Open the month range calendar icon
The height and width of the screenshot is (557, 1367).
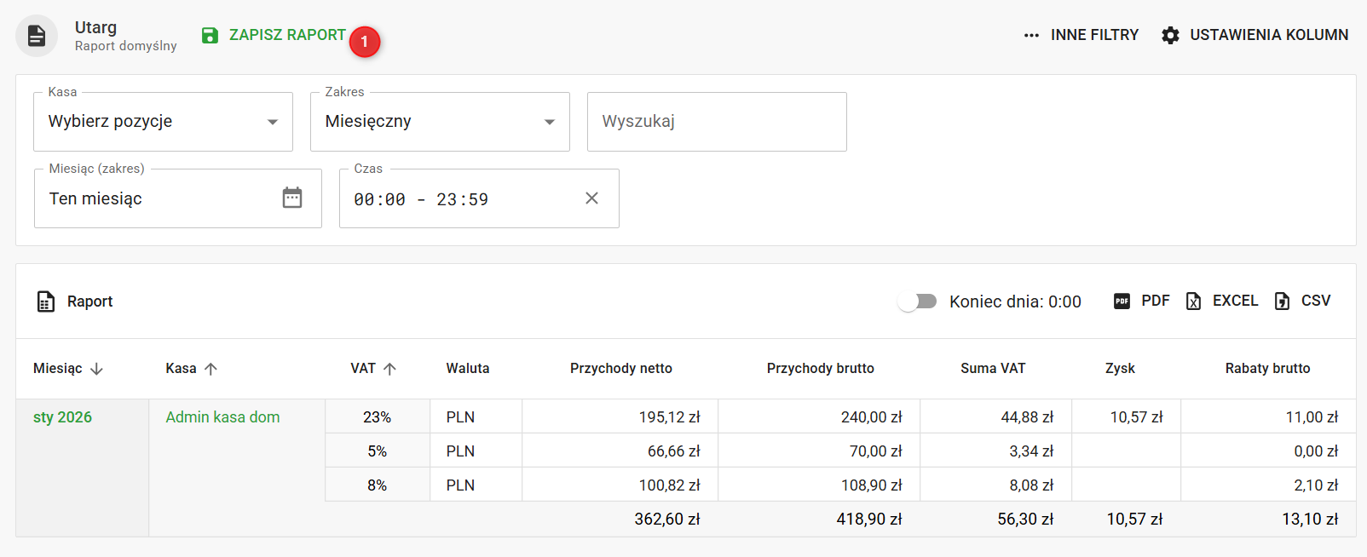click(292, 198)
